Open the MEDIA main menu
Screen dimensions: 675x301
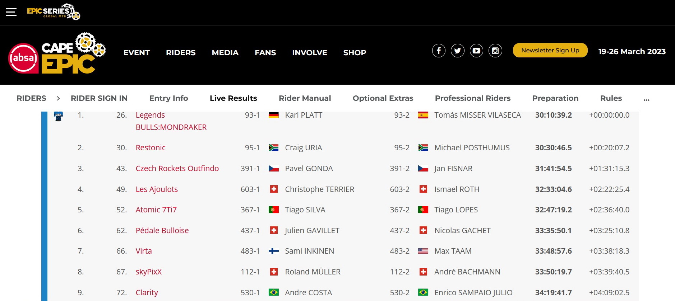(x=225, y=53)
